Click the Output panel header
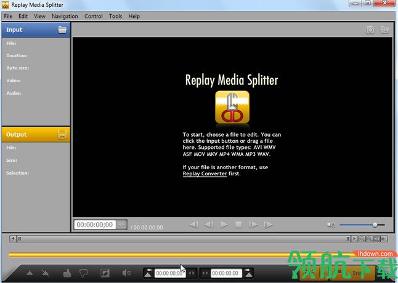398x283 pixels. (x=36, y=134)
